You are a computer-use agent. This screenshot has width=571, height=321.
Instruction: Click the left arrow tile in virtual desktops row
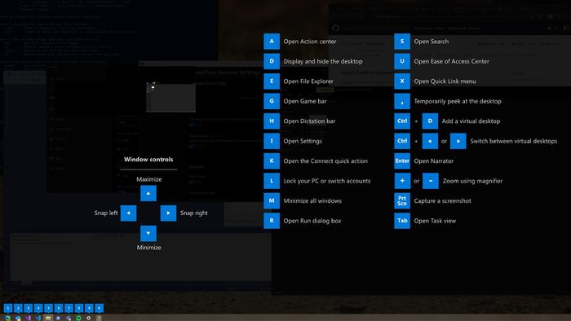coord(430,141)
